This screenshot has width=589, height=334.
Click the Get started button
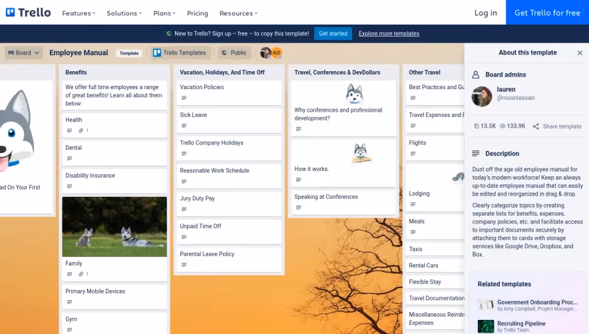point(333,33)
